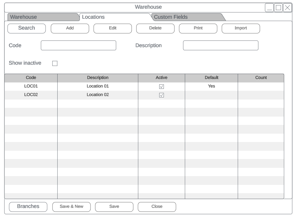Viewport: 295px width, 215px height.
Task: Click the Print button
Action: (198, 28)
